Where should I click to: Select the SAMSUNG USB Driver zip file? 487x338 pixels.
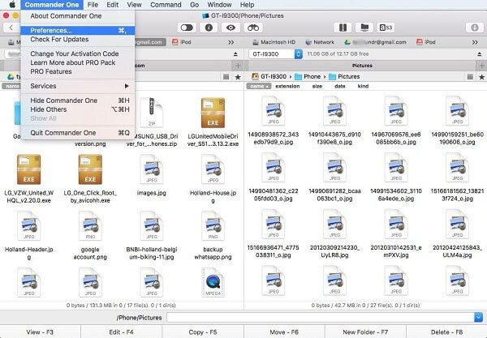click(151, 122)
